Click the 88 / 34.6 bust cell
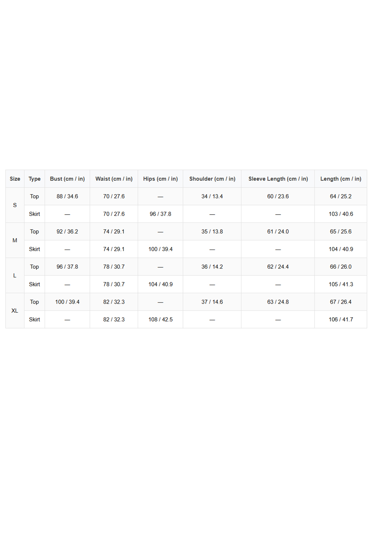The height and width of the screenshot is (555, 370). coord(67,197)
